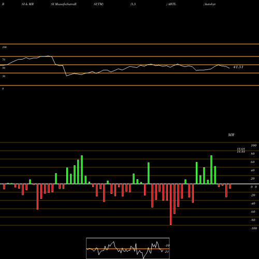
Task: Click the 30 level label on RSI axis
Action: (x=4, y=76)
